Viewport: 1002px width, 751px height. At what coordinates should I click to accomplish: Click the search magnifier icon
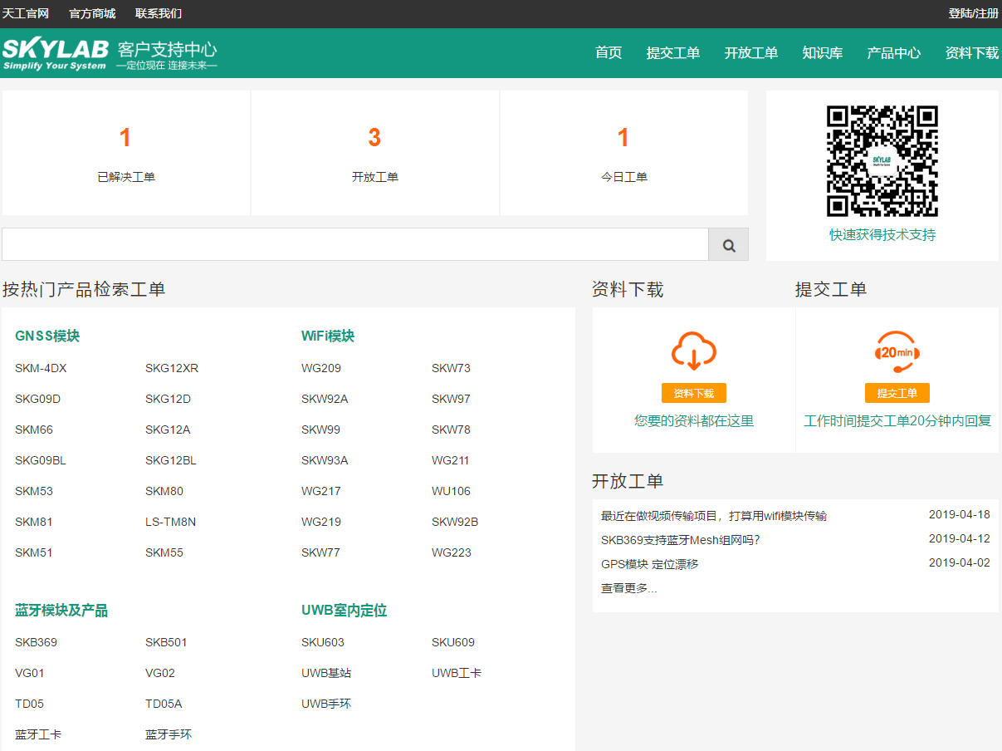[728, 244]
